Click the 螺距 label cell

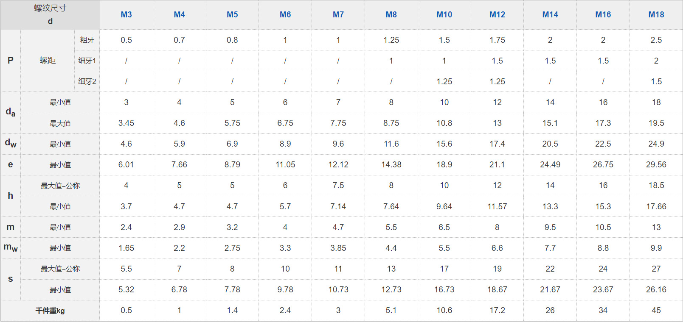(48, 60)
